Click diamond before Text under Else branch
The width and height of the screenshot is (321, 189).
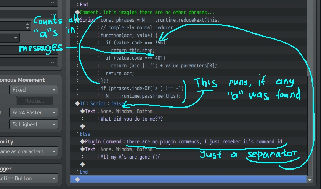82,149
